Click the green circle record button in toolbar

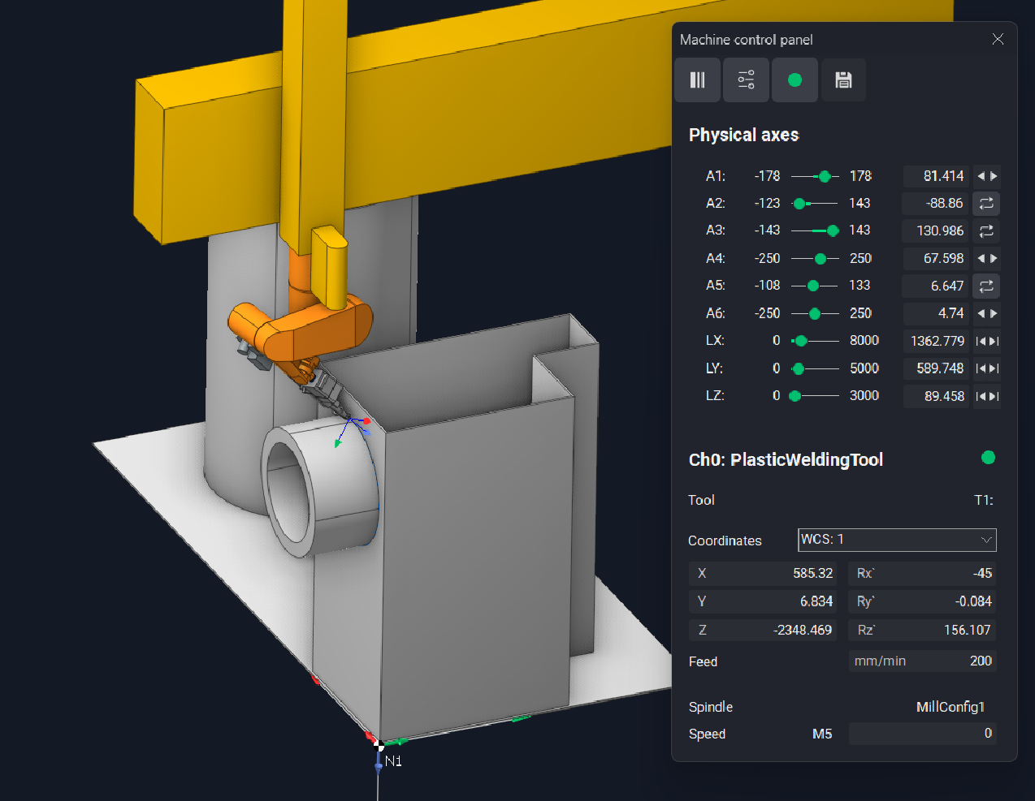795,80
